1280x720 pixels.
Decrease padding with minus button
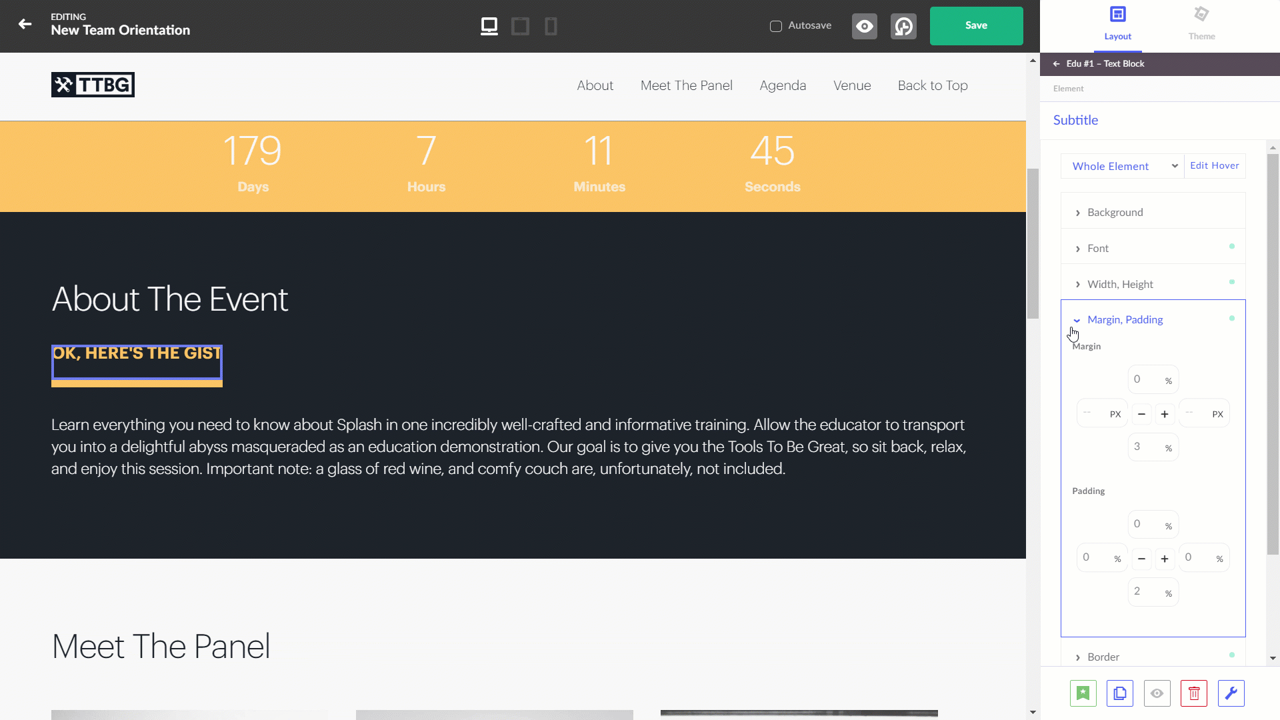tap(1141, 559)
